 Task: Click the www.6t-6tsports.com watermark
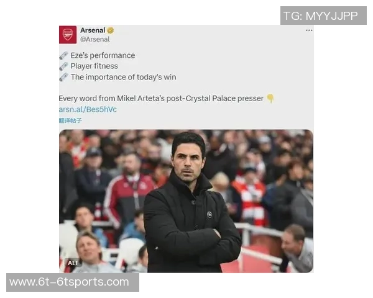(x=70, y=282)
